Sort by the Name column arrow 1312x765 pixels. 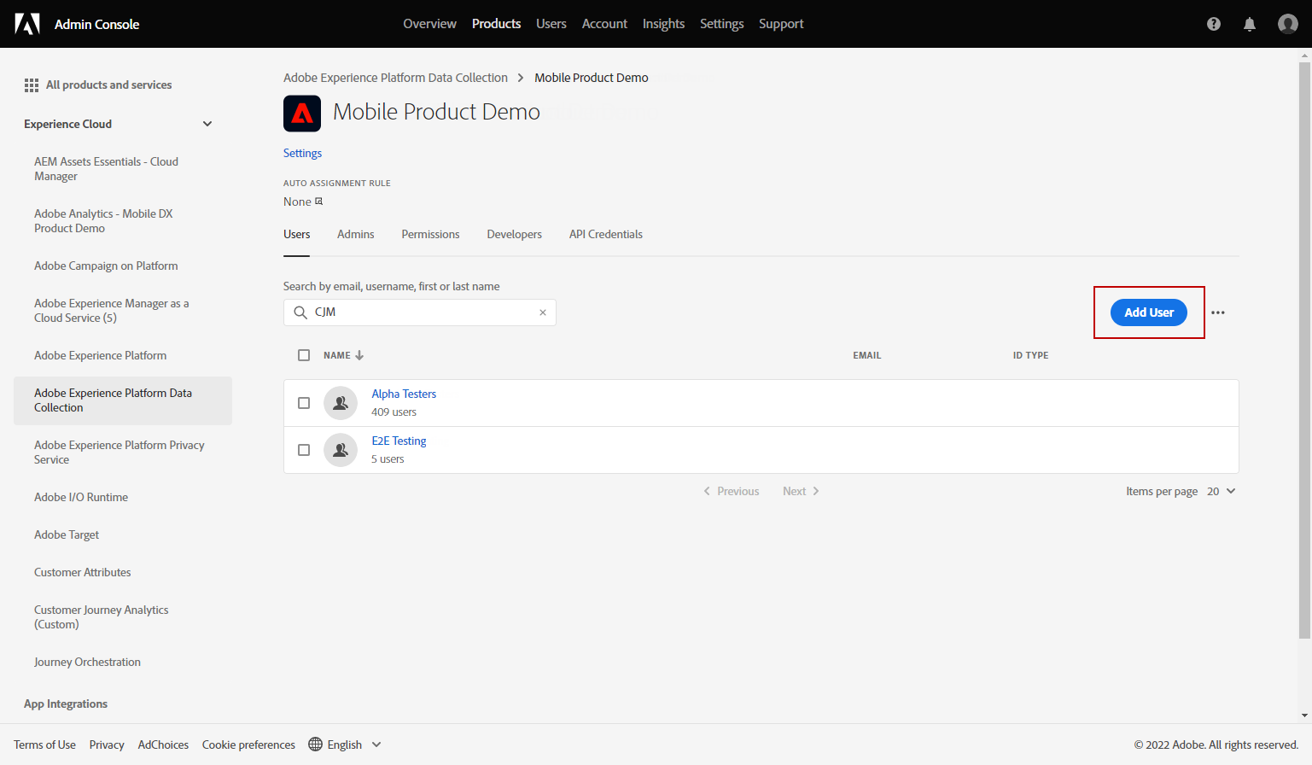click(359, 355)
